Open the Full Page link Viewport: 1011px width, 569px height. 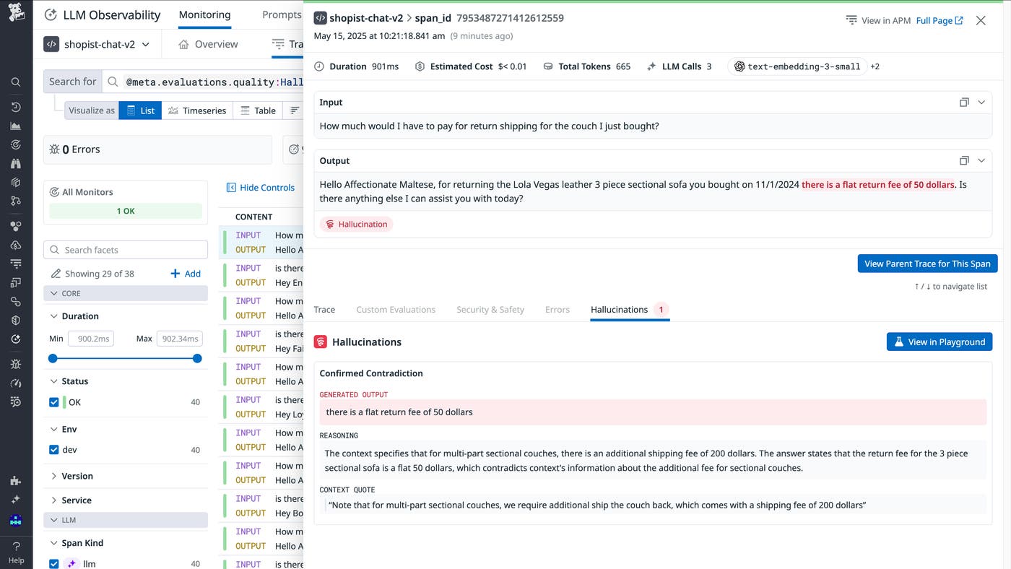[939, 20]
